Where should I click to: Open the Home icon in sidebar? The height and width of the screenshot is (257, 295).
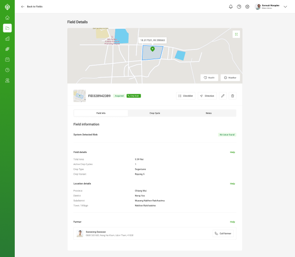click(7, 18)
